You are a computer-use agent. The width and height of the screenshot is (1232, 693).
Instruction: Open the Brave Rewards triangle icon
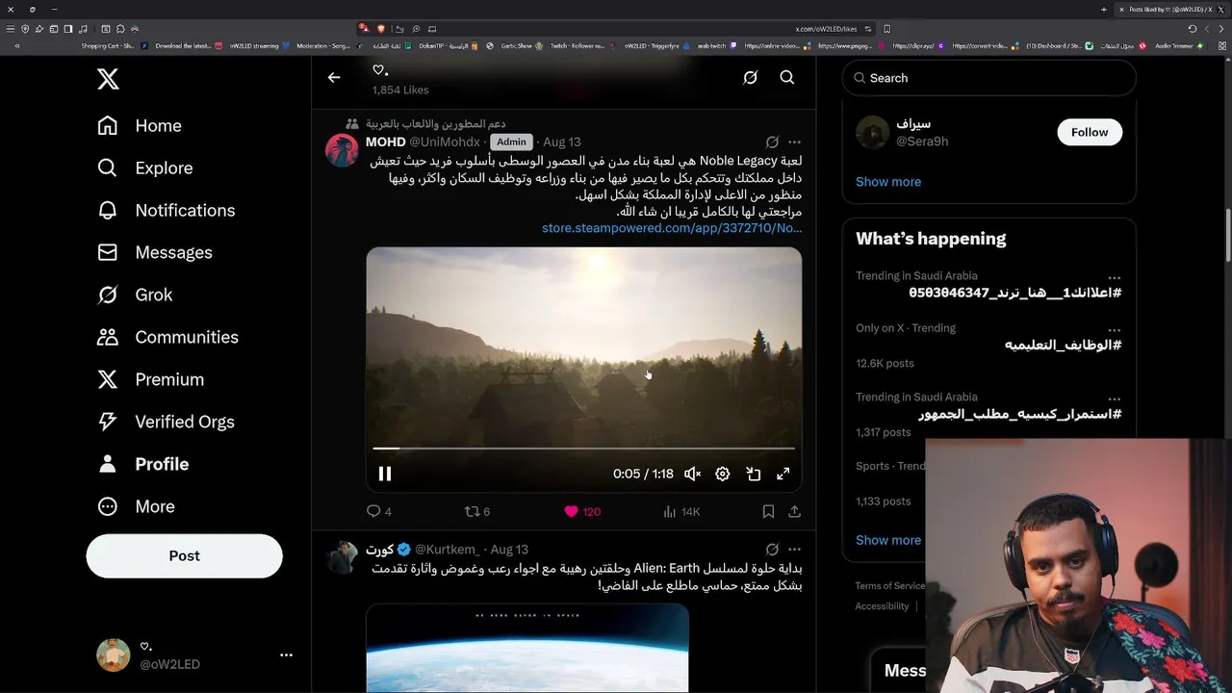364,28
